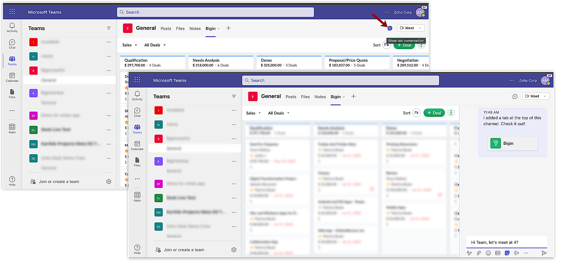Switch to the Posts tab in front window

coord(291,97)
